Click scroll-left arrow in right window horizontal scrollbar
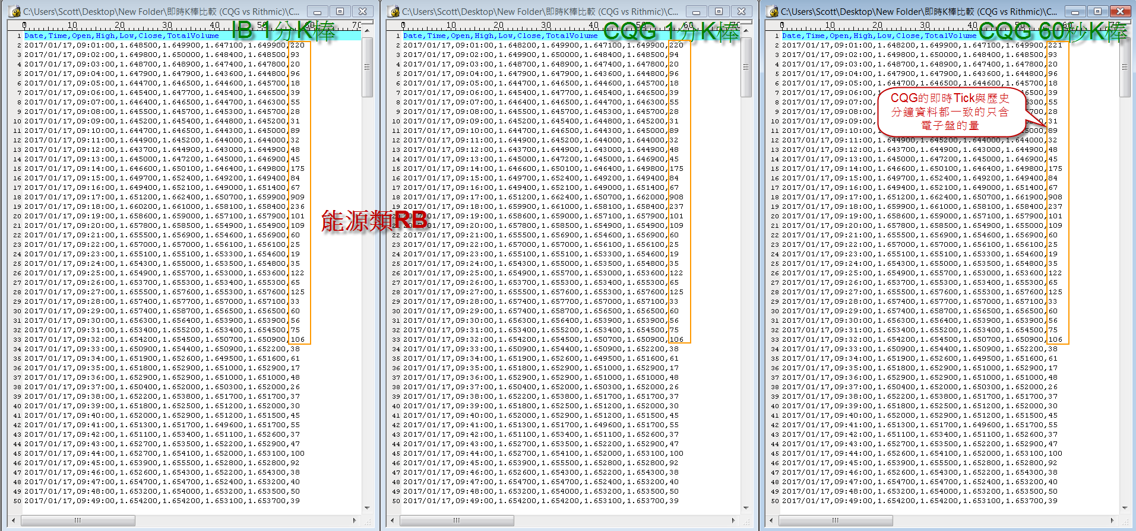Image resolution: width=1136 pixels, height=531 pixels. (771, 520)
